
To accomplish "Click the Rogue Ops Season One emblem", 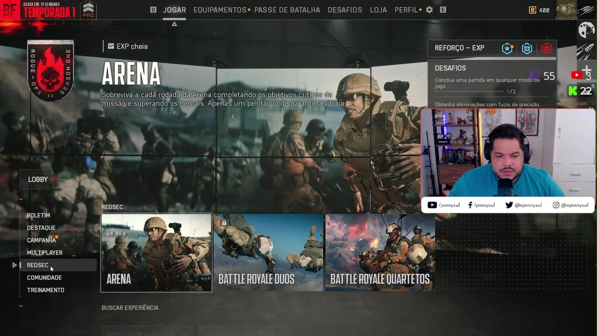I will [50, 70].
